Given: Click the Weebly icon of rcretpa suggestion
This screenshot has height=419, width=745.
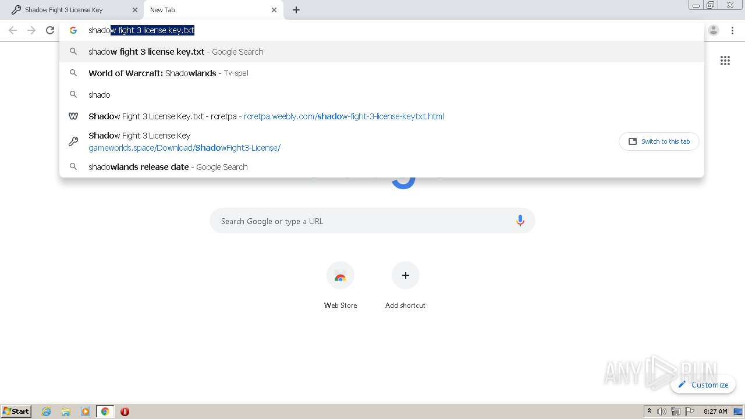Looking at the screenshot, I should tap(73, 116).
